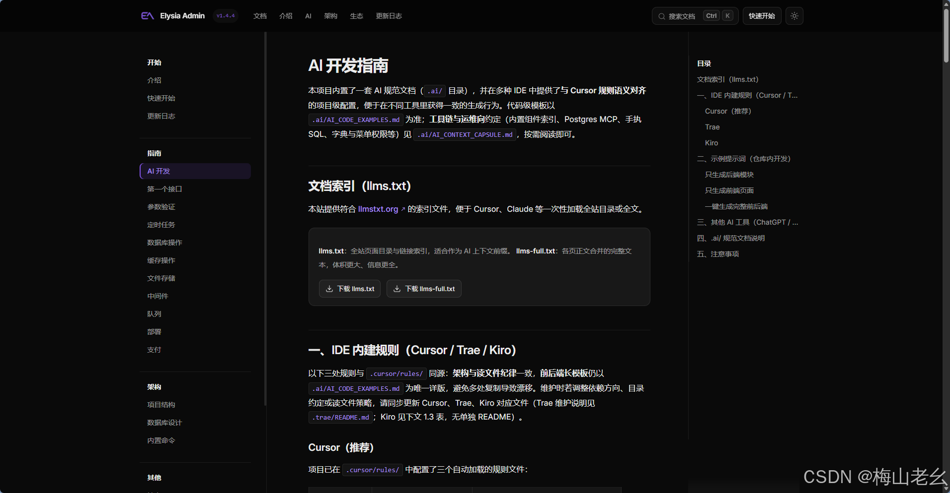Click the 快速开始 header button
Viewport: 950px width, 493px height.
[x=762, y=16]
